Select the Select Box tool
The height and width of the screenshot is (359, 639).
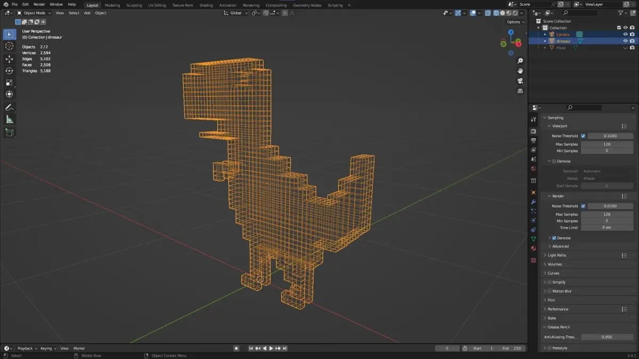coord(9,34)
